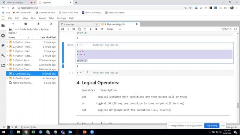Open 2. Python - Hell... notebook file

[x=32, y=46]
